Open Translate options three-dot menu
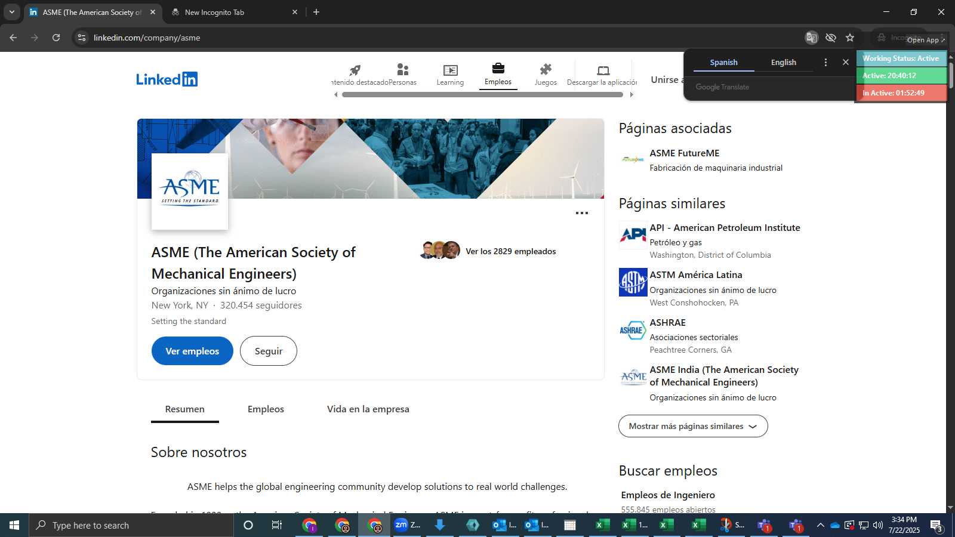Image resolution: width=955 pixels, height=537 pixels. tap(825, 62)
